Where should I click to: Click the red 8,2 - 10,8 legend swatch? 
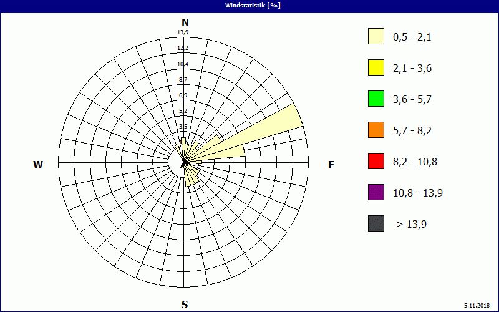[x=375, y=161]
